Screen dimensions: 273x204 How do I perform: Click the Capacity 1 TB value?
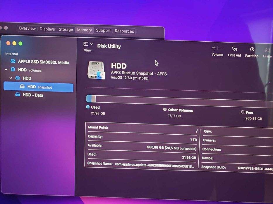(x=193, y=140)
